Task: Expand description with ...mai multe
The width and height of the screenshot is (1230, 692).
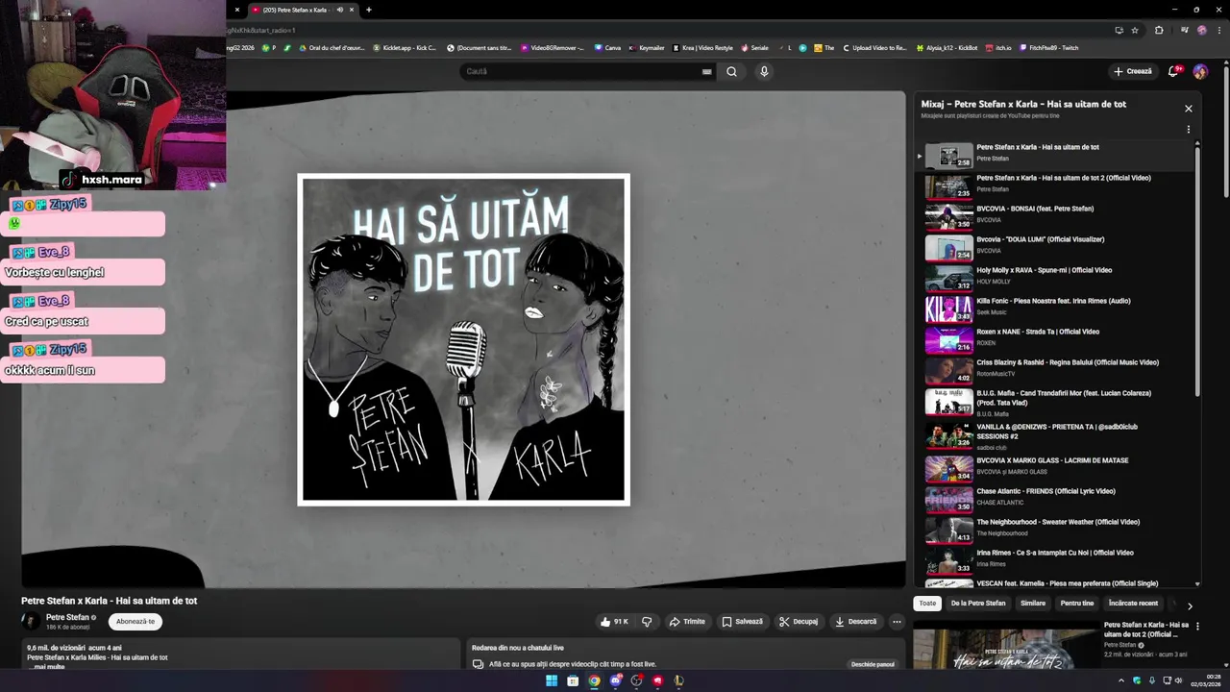Action: coord(47,666)
